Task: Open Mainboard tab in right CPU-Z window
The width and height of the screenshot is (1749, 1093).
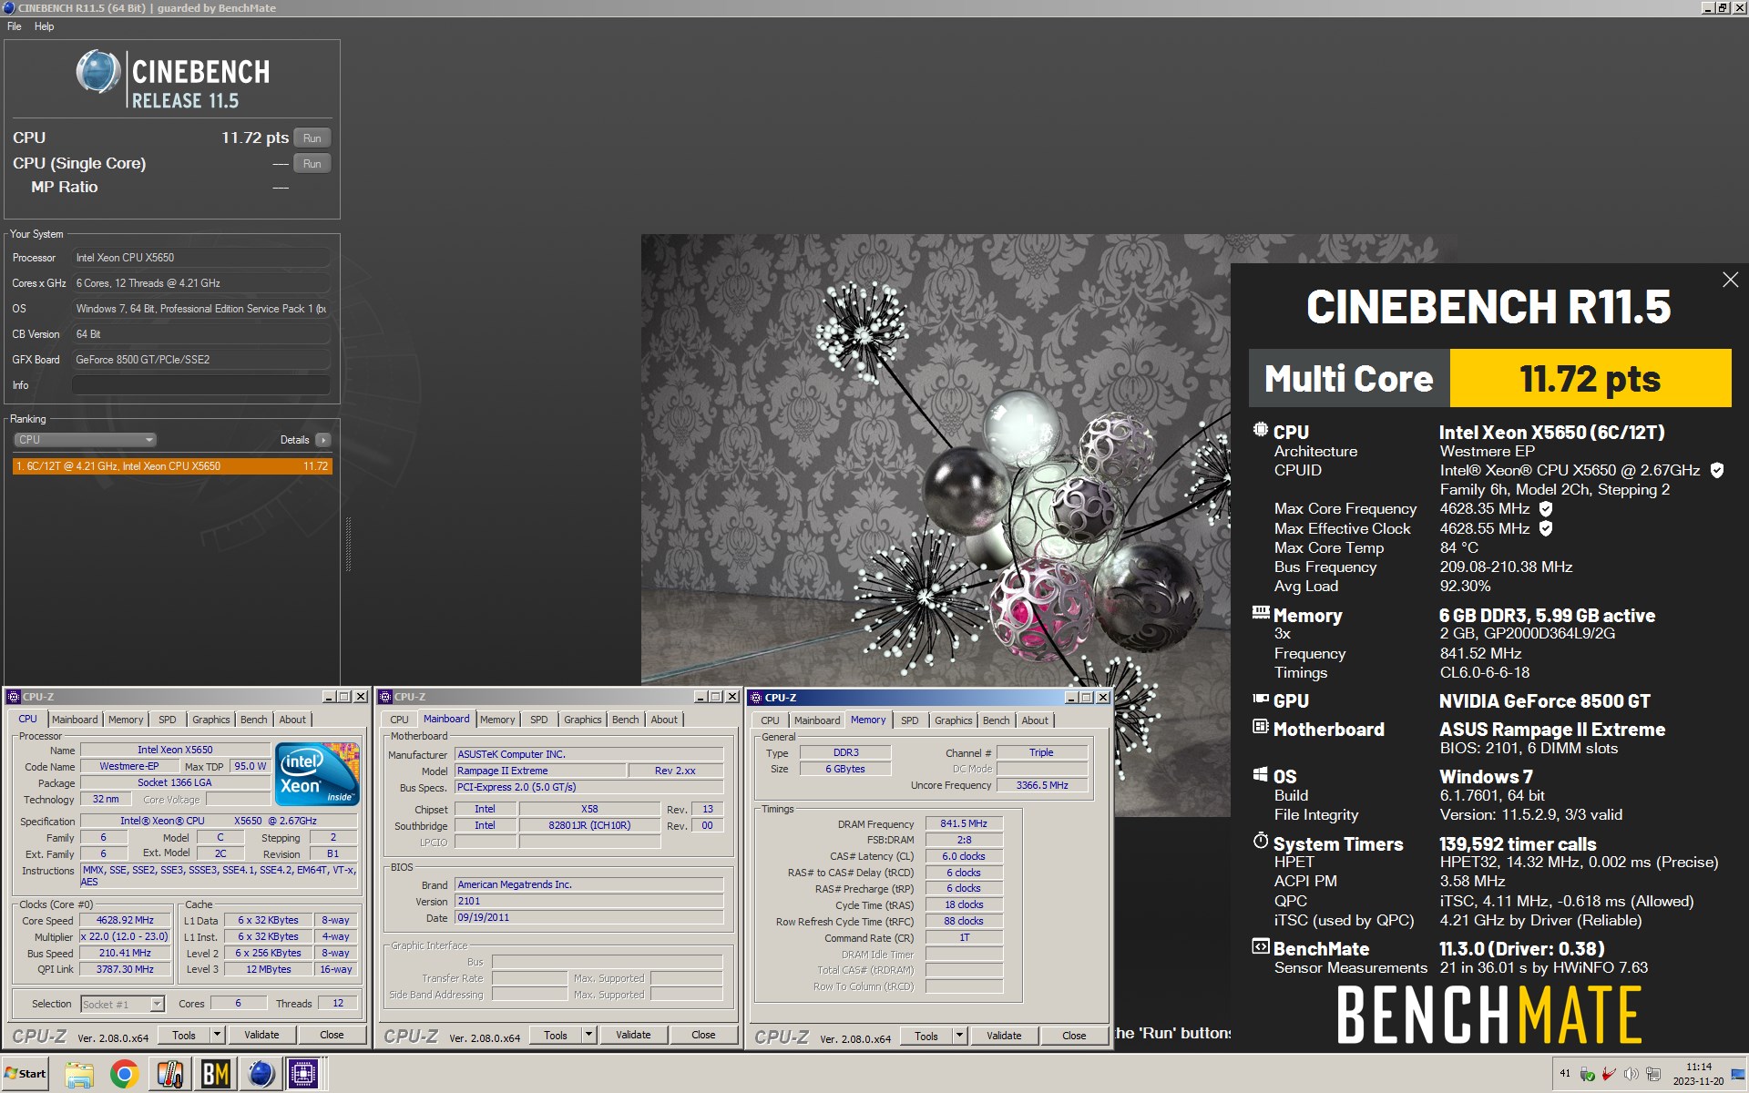Action: pyautogui.click(x=817, y=720)
